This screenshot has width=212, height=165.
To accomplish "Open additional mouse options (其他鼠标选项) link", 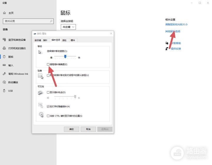I will point(173,31).
